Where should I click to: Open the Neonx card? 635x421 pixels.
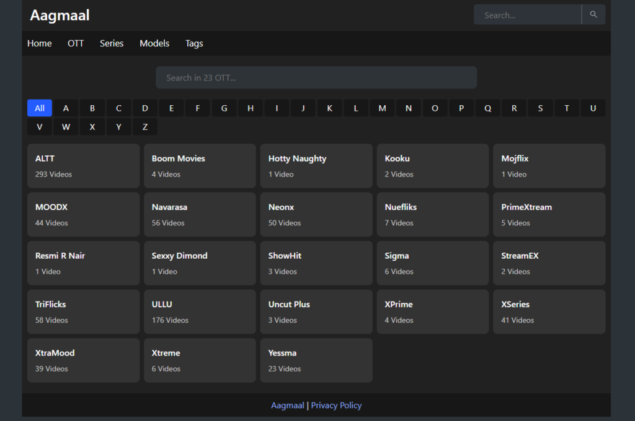pyautogui.click(x=316, y=214)
